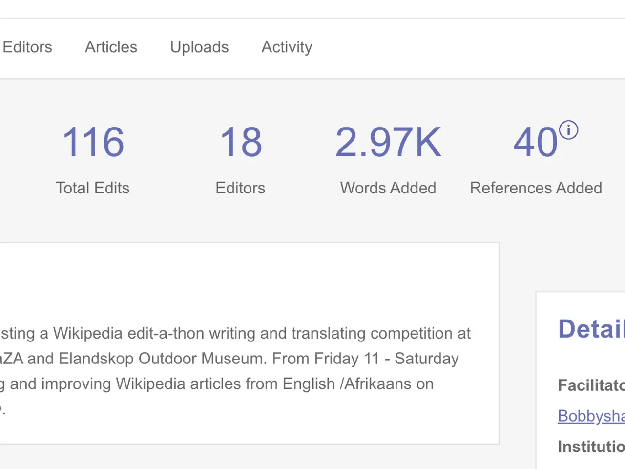The height and width of the screenshot is (469, 625).
Task: Click the 18 editors count
Action: [x=241, y=142]
